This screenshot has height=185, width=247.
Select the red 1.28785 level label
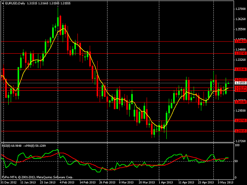pos(240,121)
